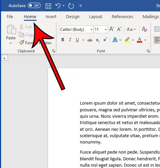Apply yellow text highlight color
The height and width of the screenshot is (168, 160).
click(x=127, y=40)
